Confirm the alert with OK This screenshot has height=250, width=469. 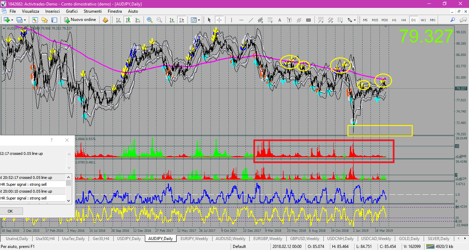point(10,211)
